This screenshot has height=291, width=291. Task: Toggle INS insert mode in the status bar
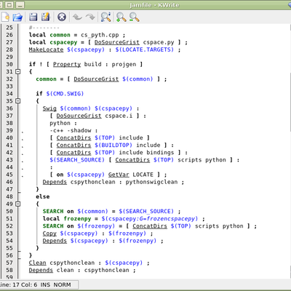tap(45, 284)
